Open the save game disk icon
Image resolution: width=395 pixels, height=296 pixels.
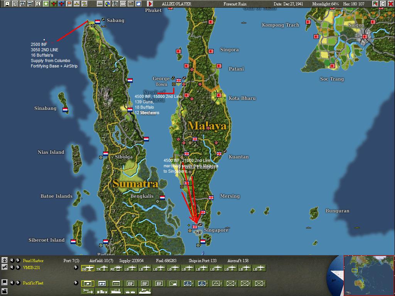pos(7,4)
